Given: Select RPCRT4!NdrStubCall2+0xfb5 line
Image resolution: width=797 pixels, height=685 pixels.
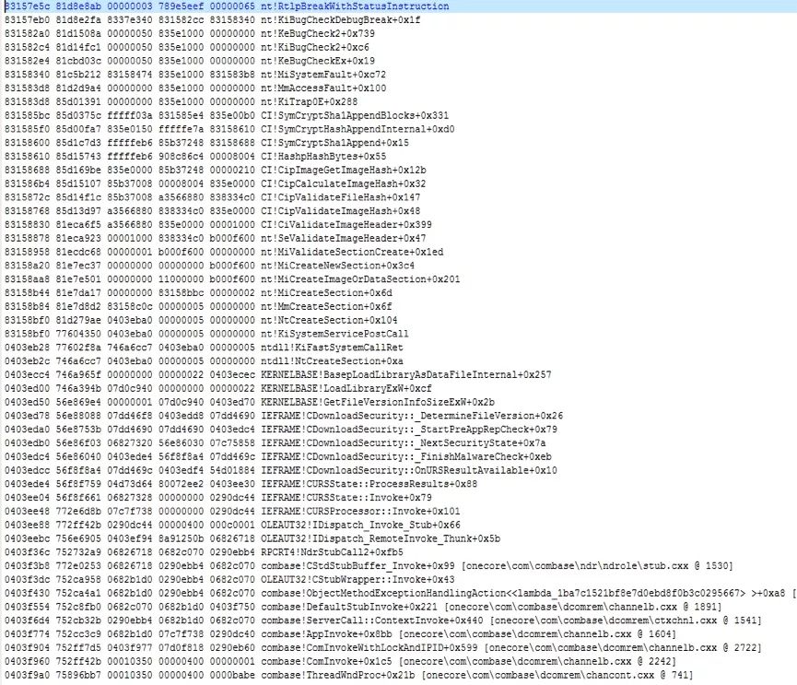Looking at the screenshot, I should point(204,552).
